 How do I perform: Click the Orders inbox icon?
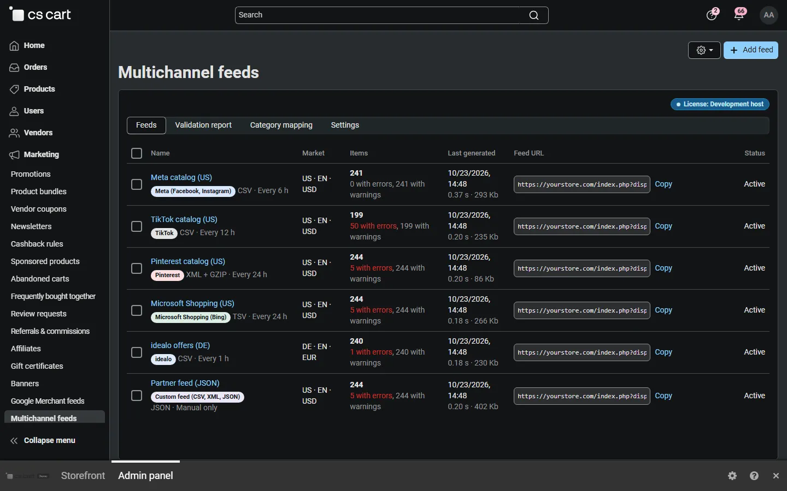pyautogui.click(x=14, y=68)
